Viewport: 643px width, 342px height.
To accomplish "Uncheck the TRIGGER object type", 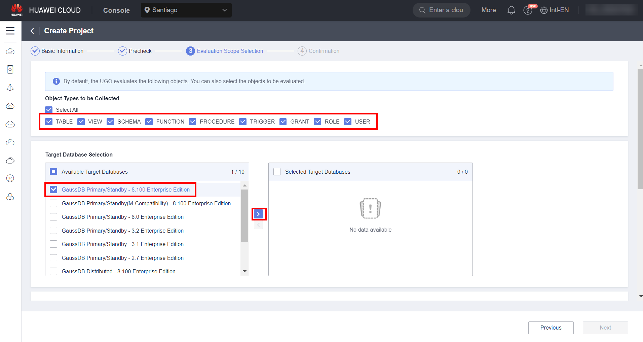I will point(243,122).
